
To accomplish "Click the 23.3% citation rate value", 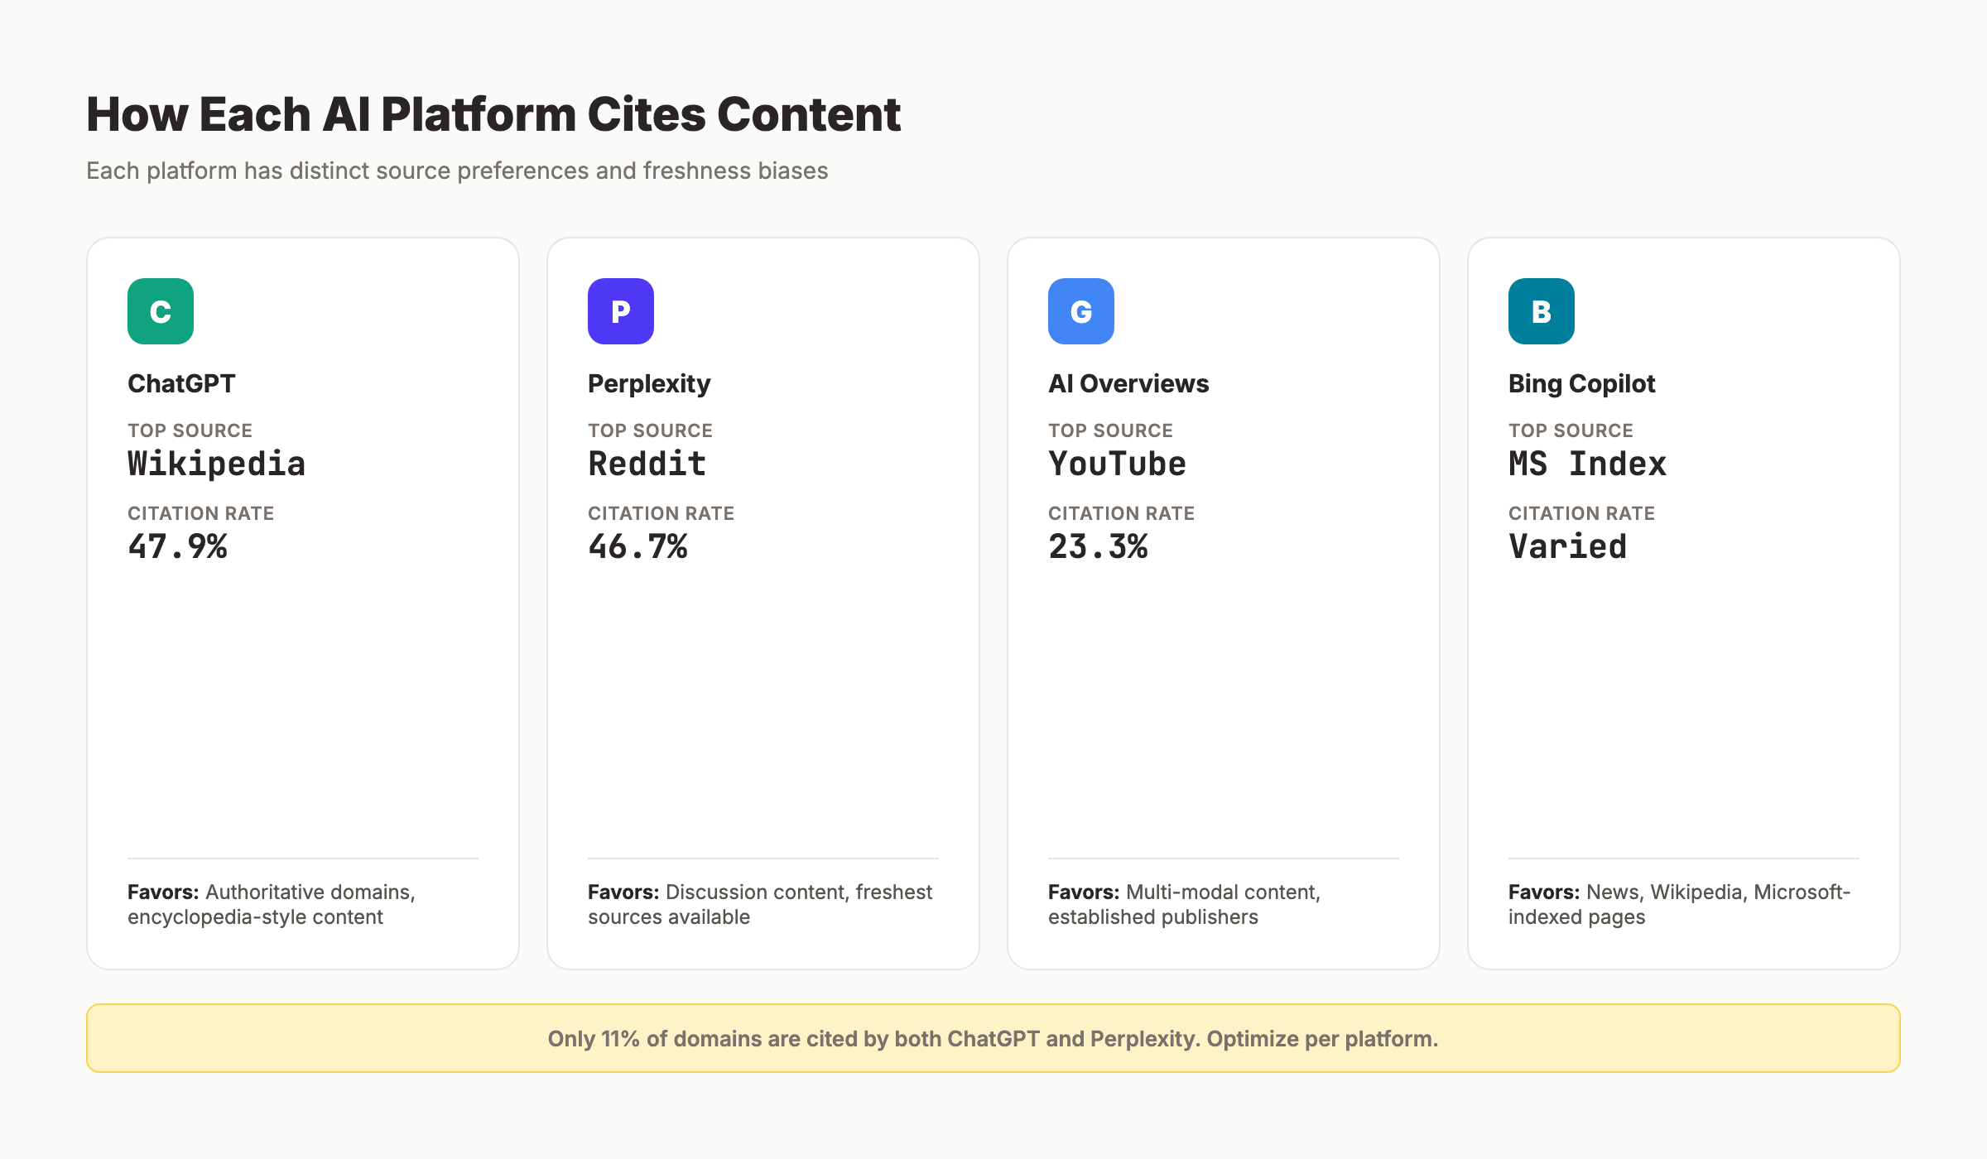I will [x=1098, y=546].
